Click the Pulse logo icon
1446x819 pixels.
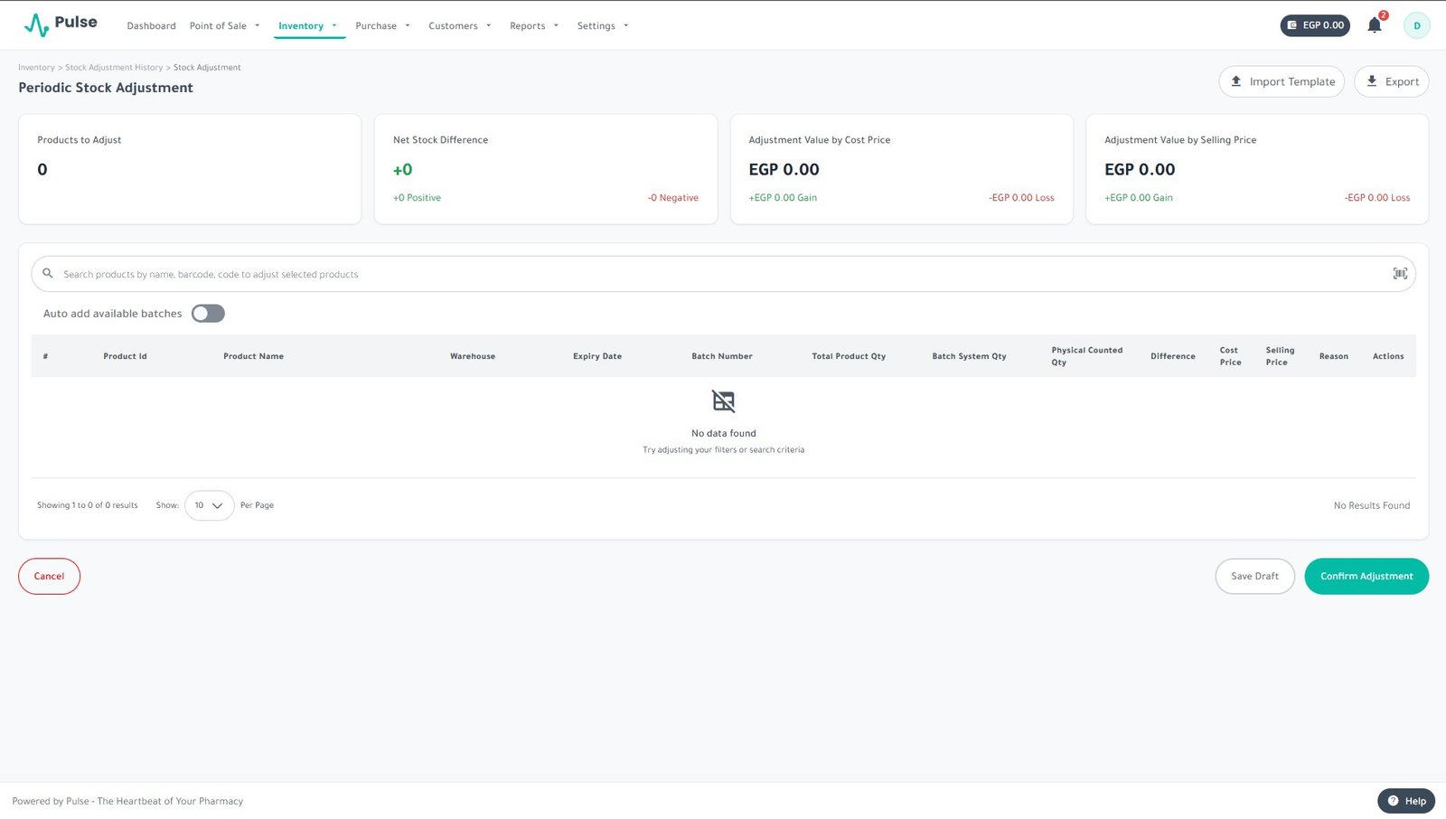click(x=36, y=24)
